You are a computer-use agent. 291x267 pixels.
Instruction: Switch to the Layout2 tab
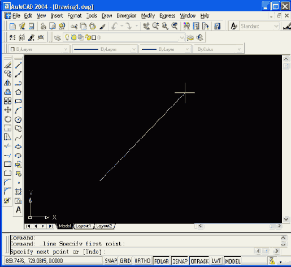point(105,226)
